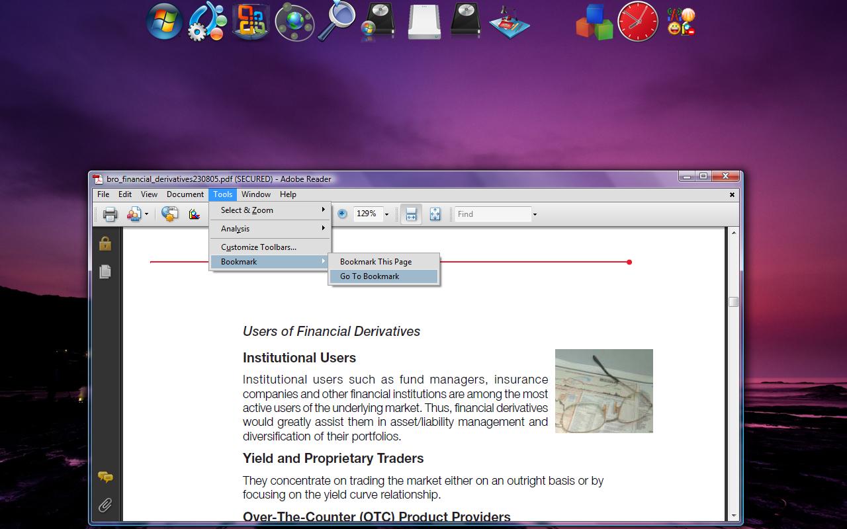The width and height of the screenshot is (847, 529).
Task: Click the 'Yield and Proprietary Traders' heading
Action: coord(333,458)
